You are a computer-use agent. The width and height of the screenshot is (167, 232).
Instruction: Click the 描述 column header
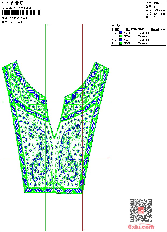[141, 29]
